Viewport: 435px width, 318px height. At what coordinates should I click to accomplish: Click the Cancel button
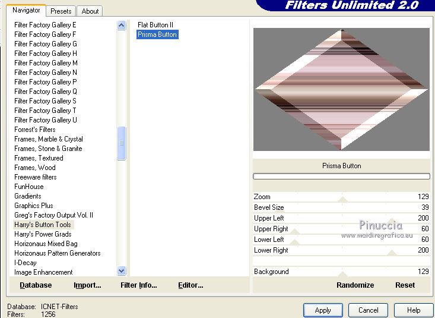(x=368, y=310)
